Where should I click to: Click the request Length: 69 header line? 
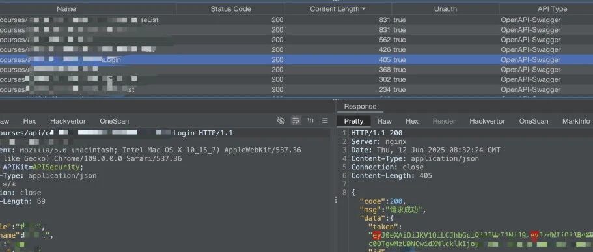pos(23,201)
